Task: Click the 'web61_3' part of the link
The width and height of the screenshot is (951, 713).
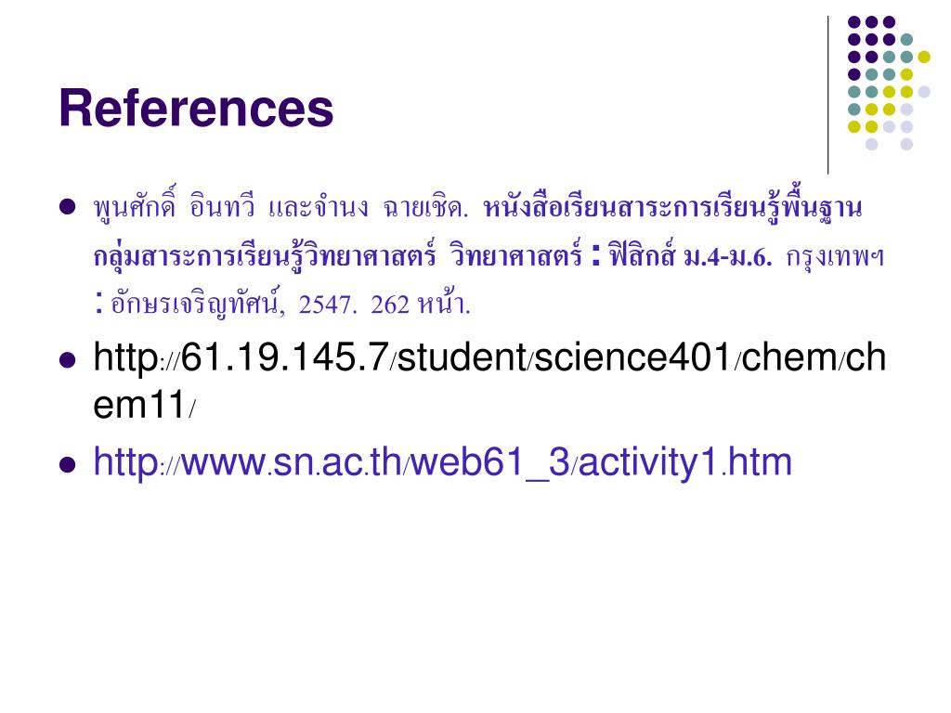Action: pyautogui.click(x=490, y=462)
